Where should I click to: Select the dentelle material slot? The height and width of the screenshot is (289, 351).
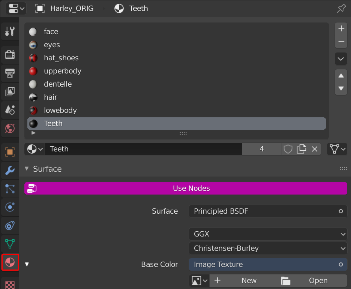tap(176, 84)
